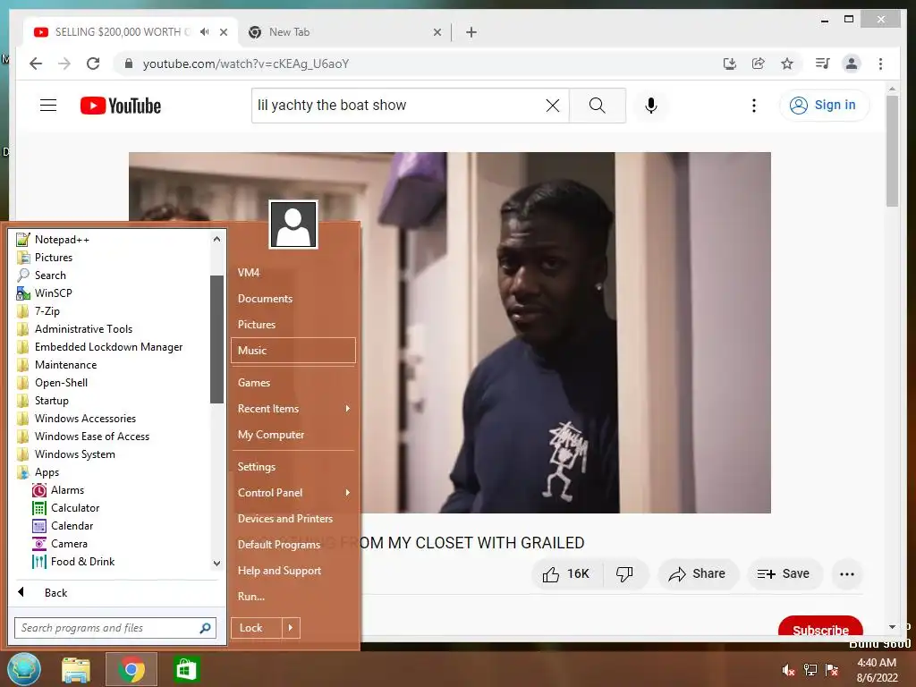Screen dimensions: 916x687
Task: Open Chrome three-dot menu
Action: pos(880,64)
